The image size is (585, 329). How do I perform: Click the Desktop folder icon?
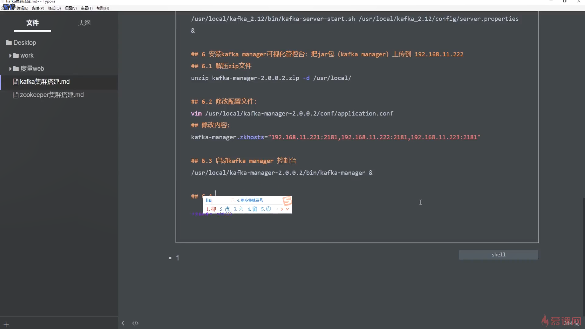(9, 43)
